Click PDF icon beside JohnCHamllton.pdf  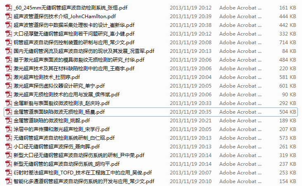pos(9,17)
